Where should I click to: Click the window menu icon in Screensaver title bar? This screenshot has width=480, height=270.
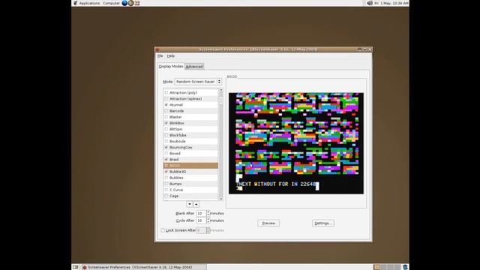point(157,49)
